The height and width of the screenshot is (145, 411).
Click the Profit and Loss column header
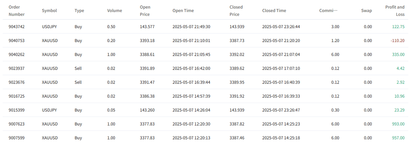click(395, 11)
